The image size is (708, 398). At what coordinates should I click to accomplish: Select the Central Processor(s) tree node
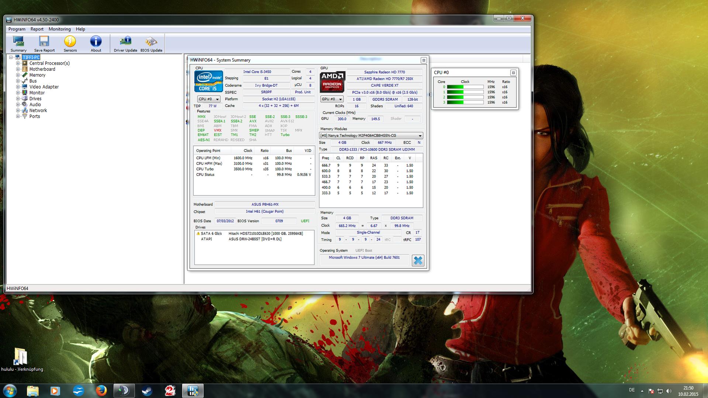tap(49, 63)
